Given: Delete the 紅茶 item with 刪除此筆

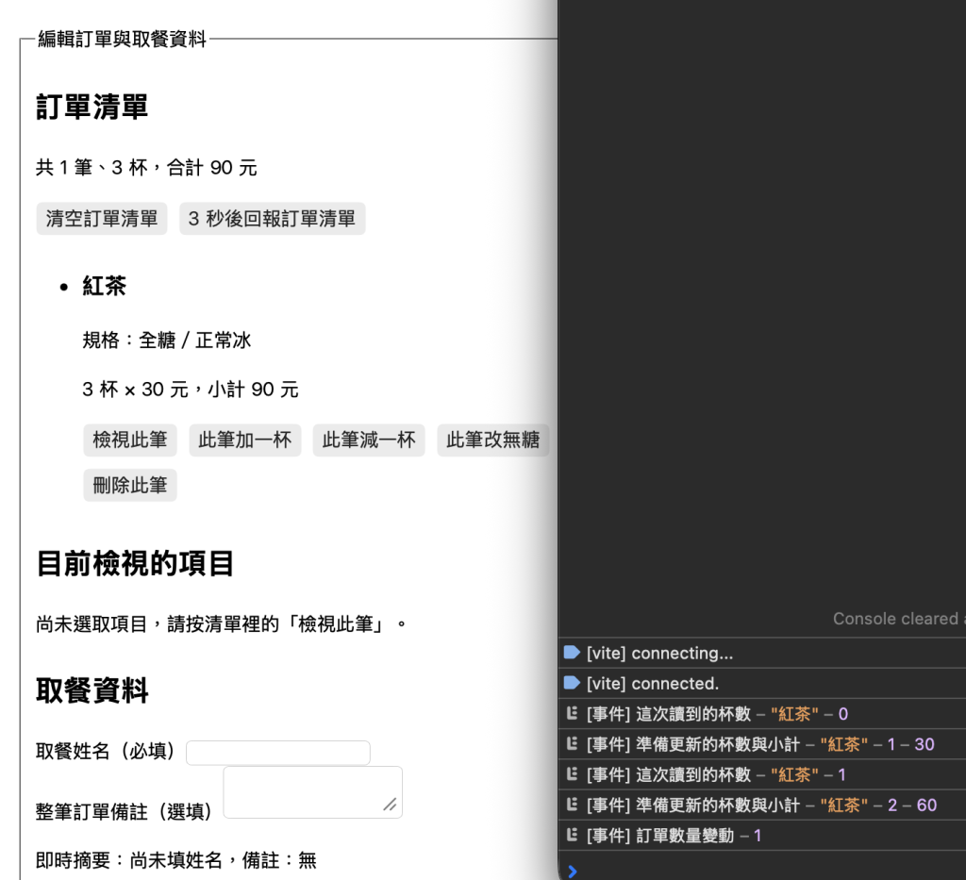Looking at the screenshot, I should pos(130,485).
